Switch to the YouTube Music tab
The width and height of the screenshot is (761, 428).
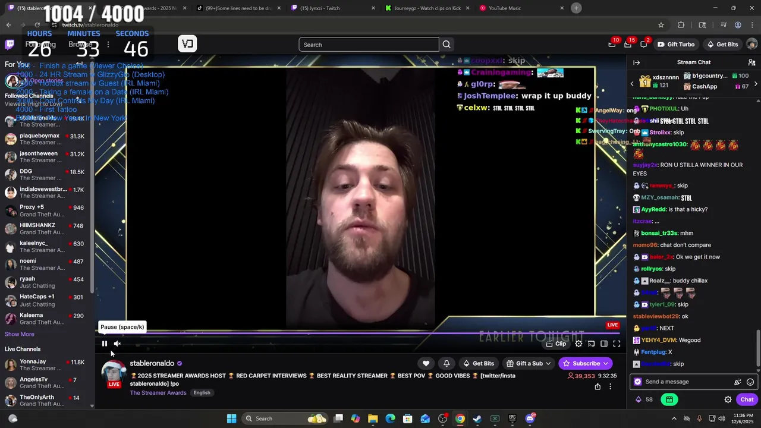(521, 8)
